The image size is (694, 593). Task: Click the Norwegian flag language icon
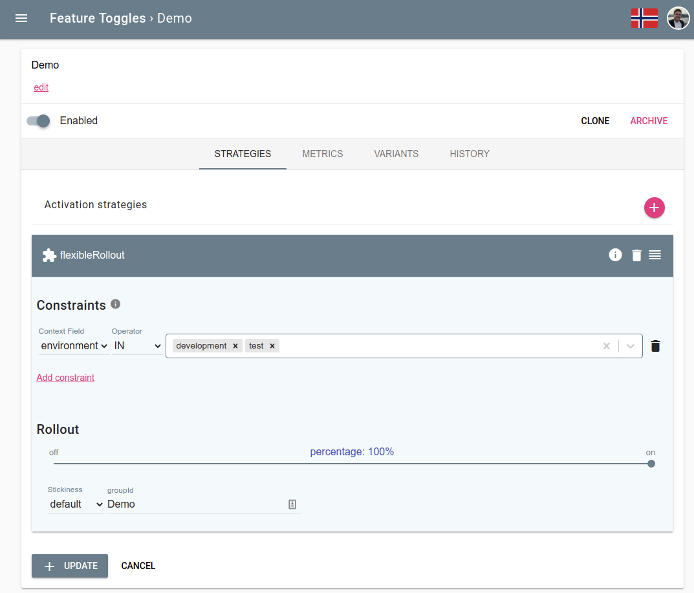[x=644, y=18]
